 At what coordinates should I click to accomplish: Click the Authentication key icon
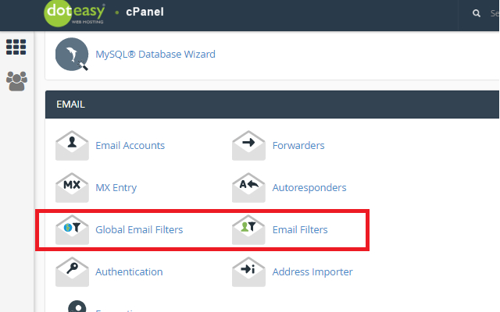click(72, 272)
